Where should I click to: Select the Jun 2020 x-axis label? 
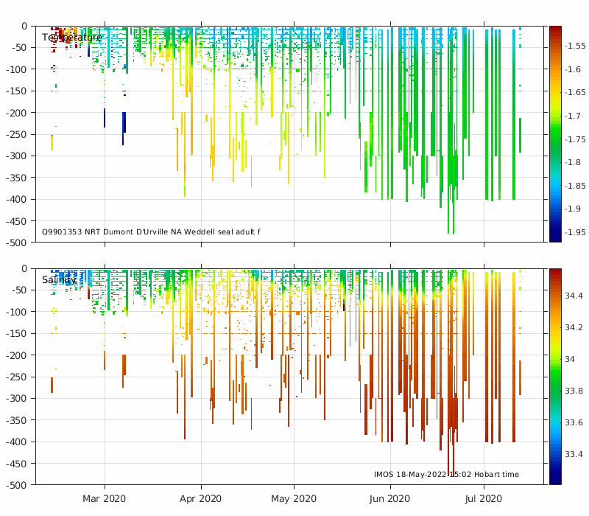click(389, 499)
